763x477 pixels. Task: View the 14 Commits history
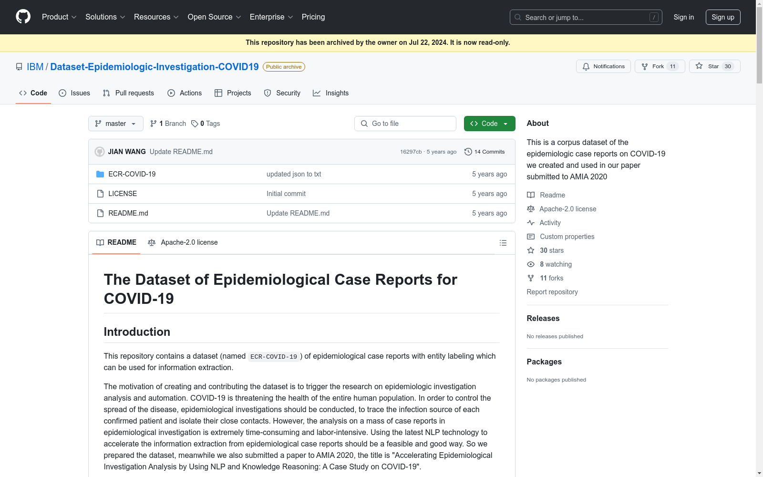coord(485,152)
